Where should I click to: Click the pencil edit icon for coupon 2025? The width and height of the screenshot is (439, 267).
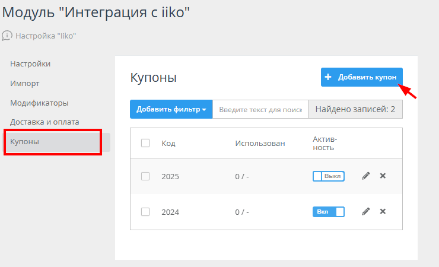pyautogui.click(x=366, y=176)
